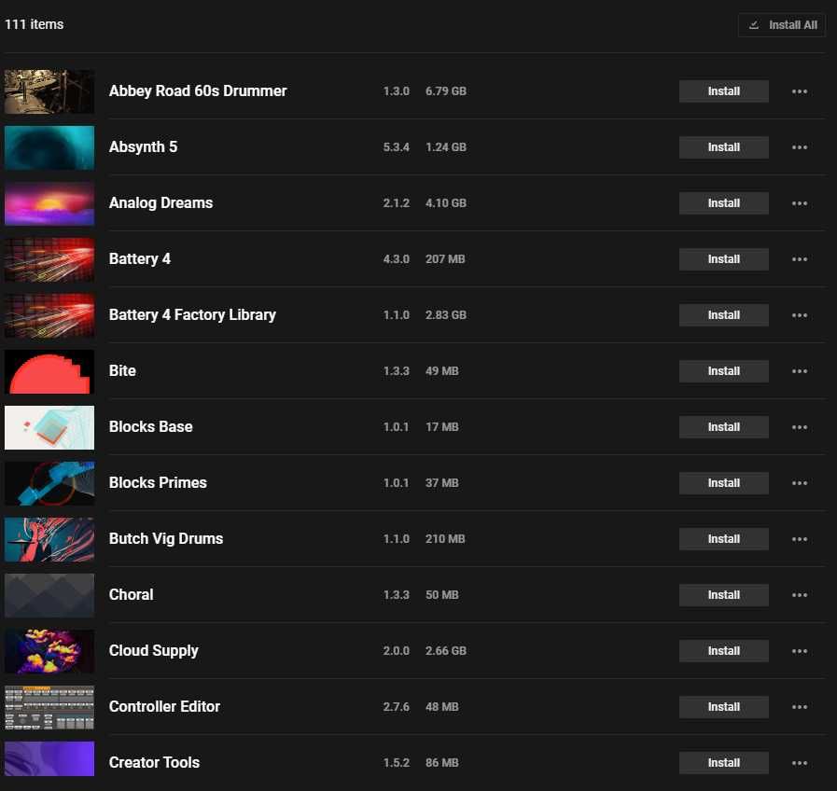Viewport: 837px width, 791px height.
Task: Click the 2.83 GB size value
Action: 446,315
